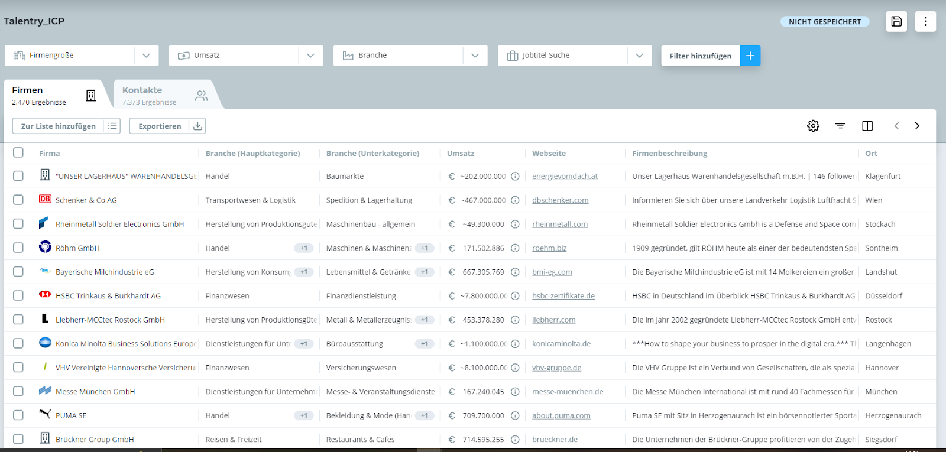
Task: Select the Liebherr-MCCtec Rostock checkbox
Action: tap(18, 320)
